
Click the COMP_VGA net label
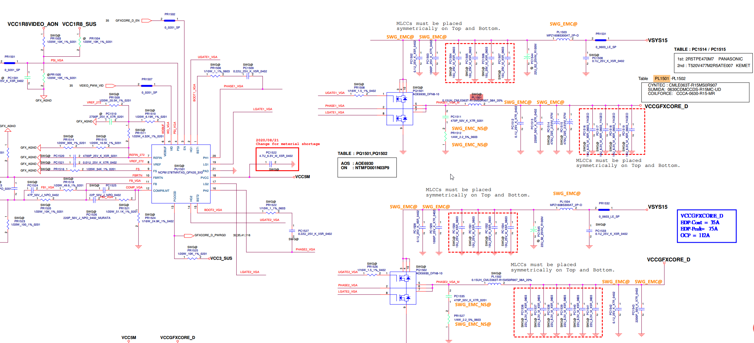(x=134, y=187)
